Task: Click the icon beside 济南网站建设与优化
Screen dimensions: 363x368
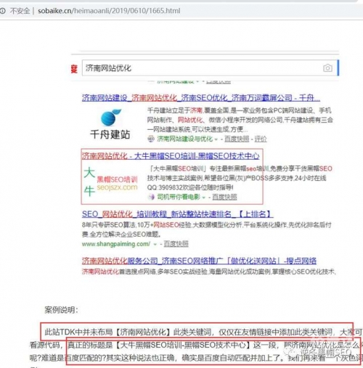Action: pyautogui.click(x=151, y=139)
